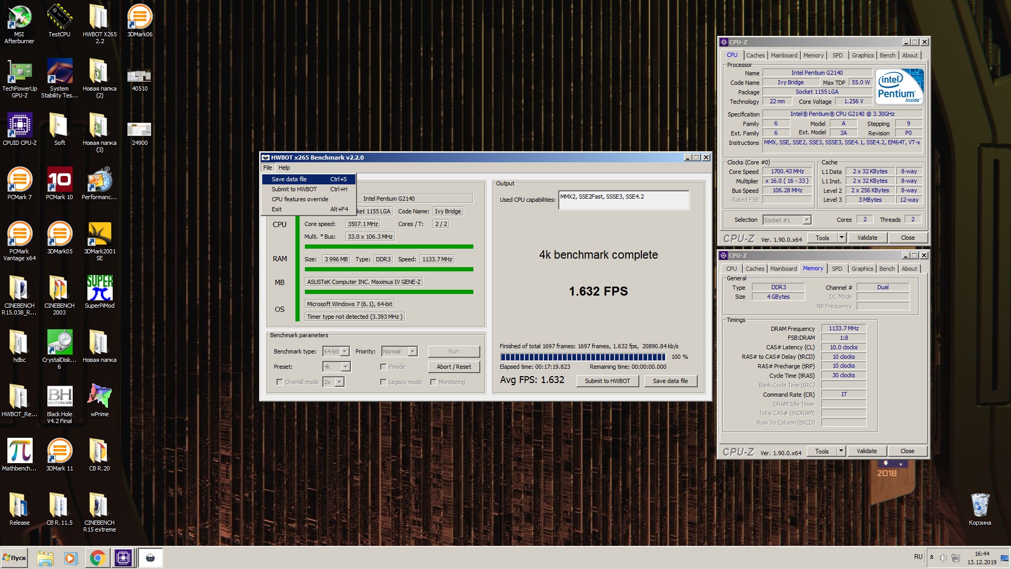
Task: Launch TechPowerUp GPU-Z shortcut
Action: coord(19,78)
